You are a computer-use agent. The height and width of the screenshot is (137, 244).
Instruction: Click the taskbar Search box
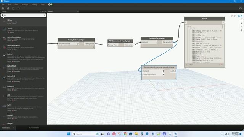[86, 134]
